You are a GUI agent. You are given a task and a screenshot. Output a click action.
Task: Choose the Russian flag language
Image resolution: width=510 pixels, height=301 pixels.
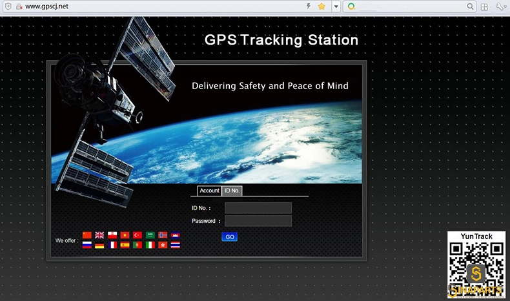click(87, 245)
